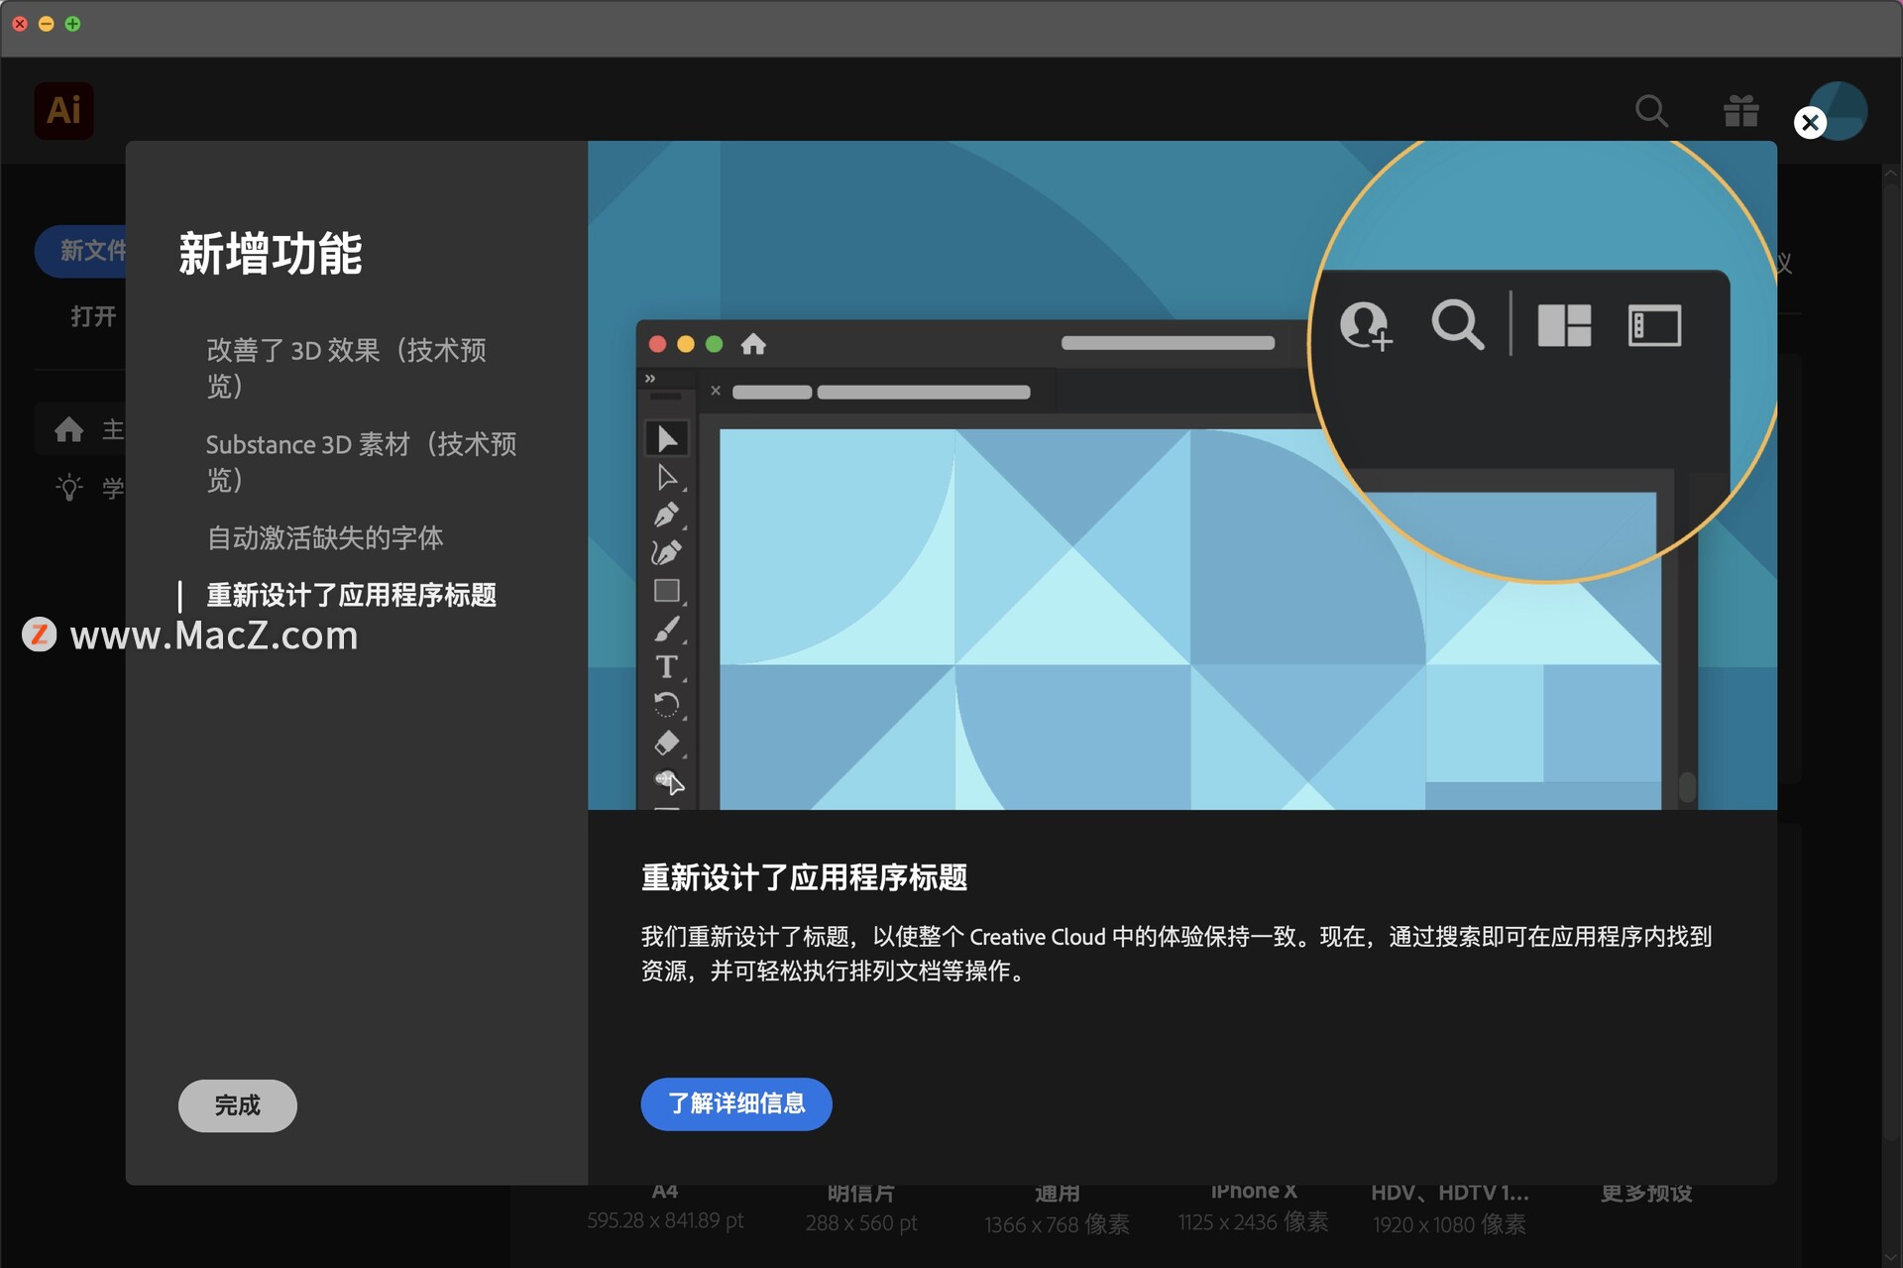Open 更多预设 more presets
The image size is (1903, 1268).
tap(1645, 1194)
